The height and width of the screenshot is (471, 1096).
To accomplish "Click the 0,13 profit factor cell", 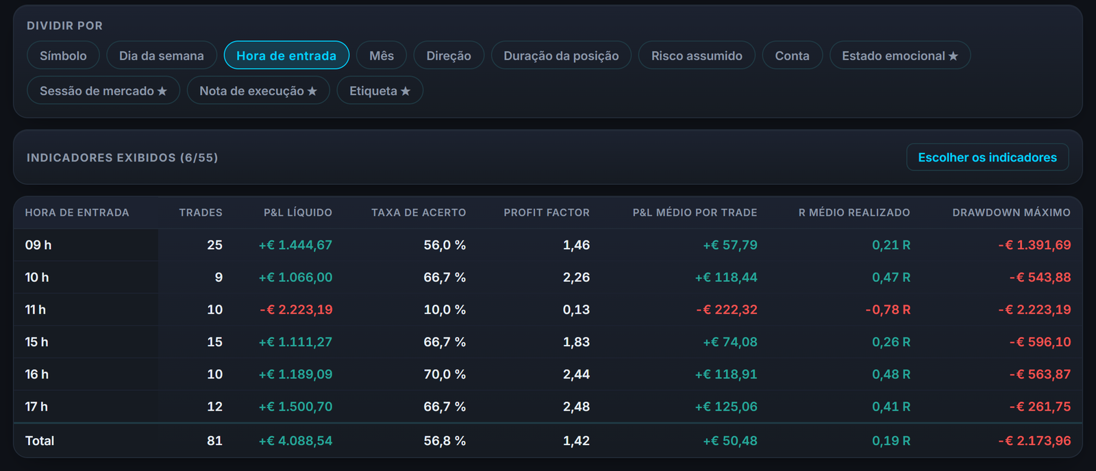I will (x=576, y=309).
